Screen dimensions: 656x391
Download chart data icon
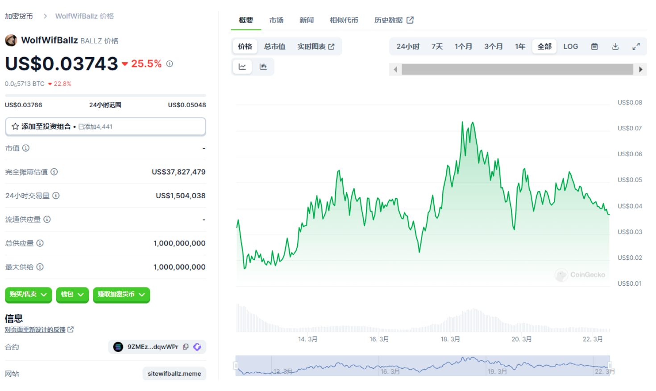[x=615, y=46]
